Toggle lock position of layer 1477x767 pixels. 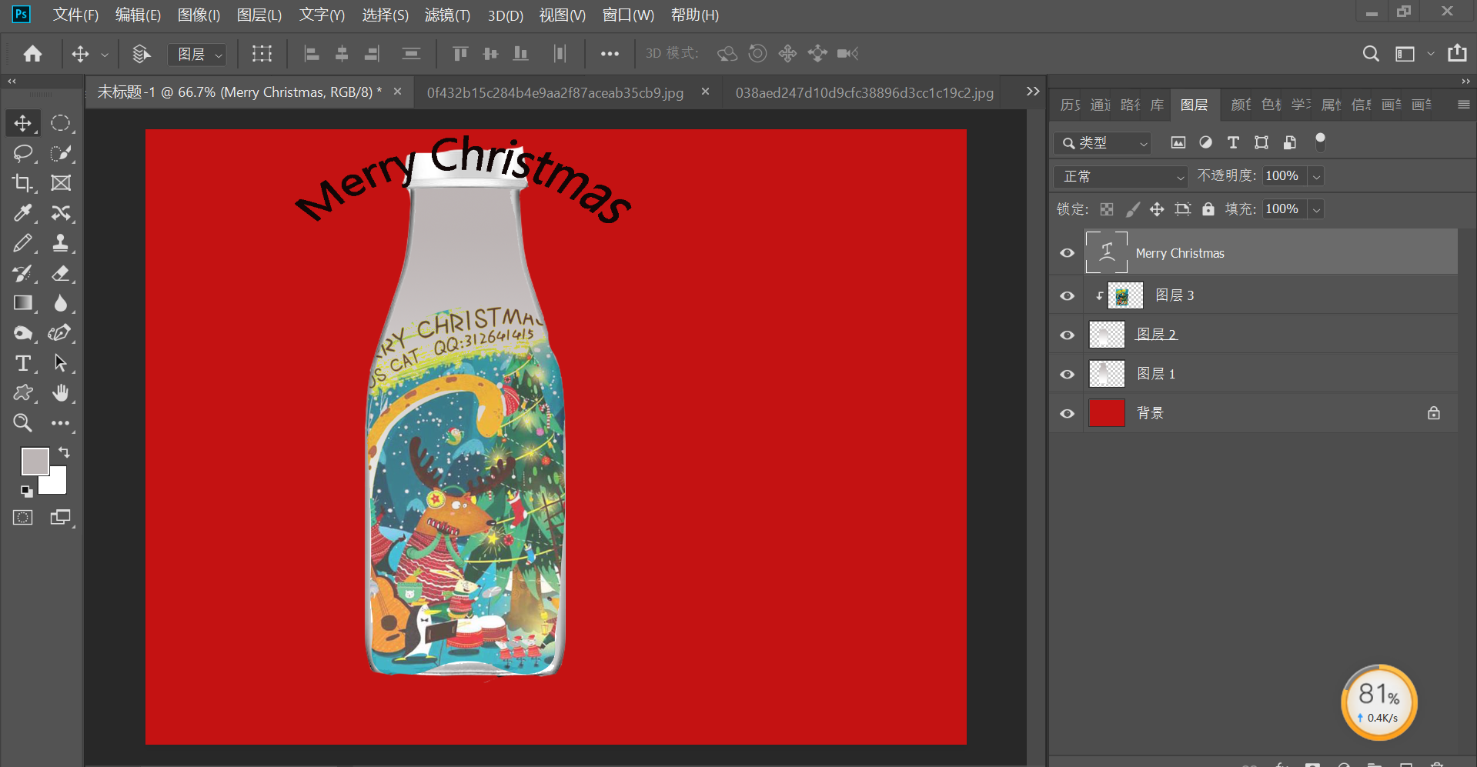(x=1157, y=209)
